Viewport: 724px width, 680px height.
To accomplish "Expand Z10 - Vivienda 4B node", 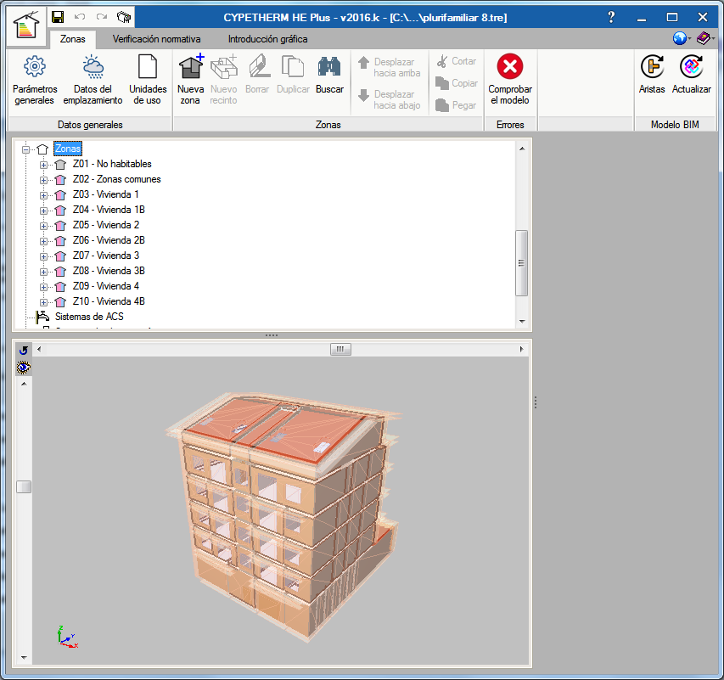I will 43,302.
